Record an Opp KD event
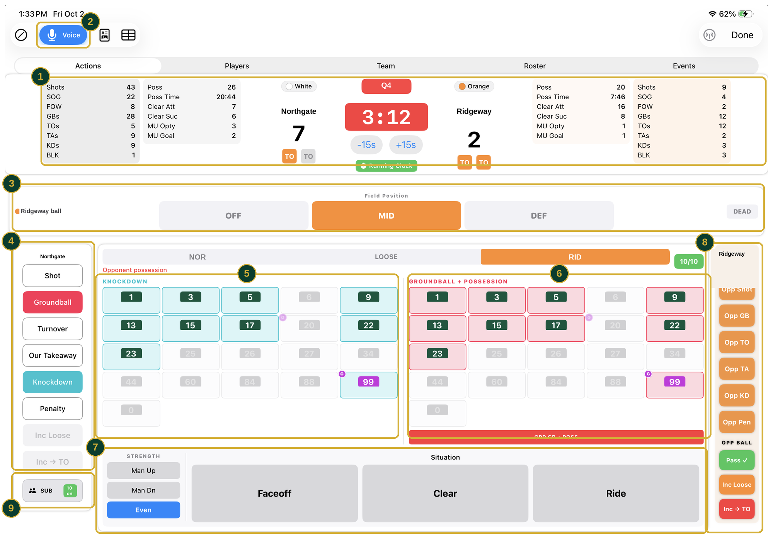The height and width of the screenshot is (553, 773). [x=737, y=396]
